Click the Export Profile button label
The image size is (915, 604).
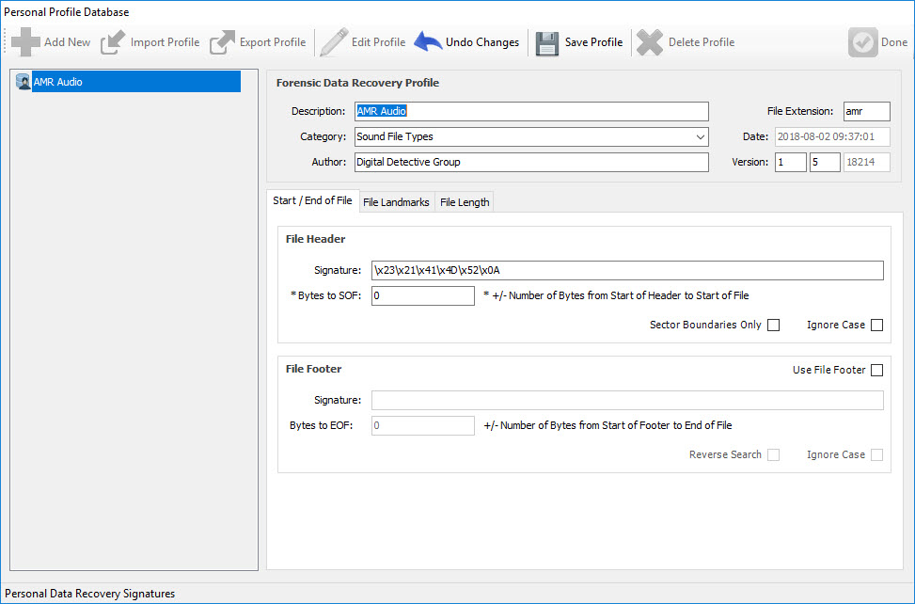click(273, 42)
